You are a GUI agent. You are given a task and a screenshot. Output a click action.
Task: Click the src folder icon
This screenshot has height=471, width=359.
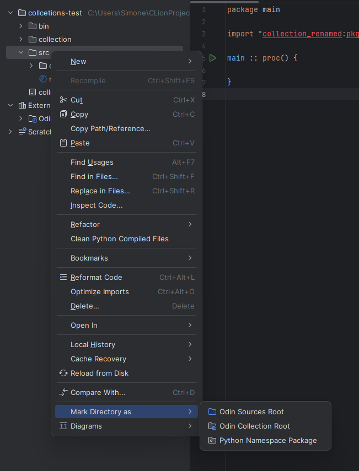33,52
